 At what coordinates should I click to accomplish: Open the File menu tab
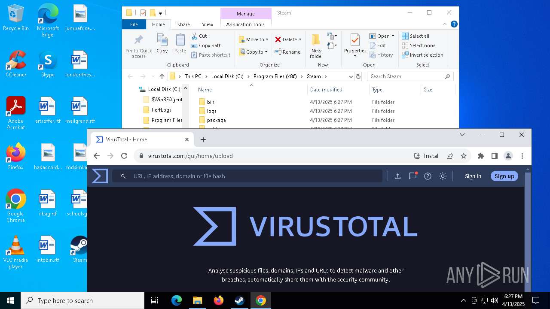tap(134, 24)
